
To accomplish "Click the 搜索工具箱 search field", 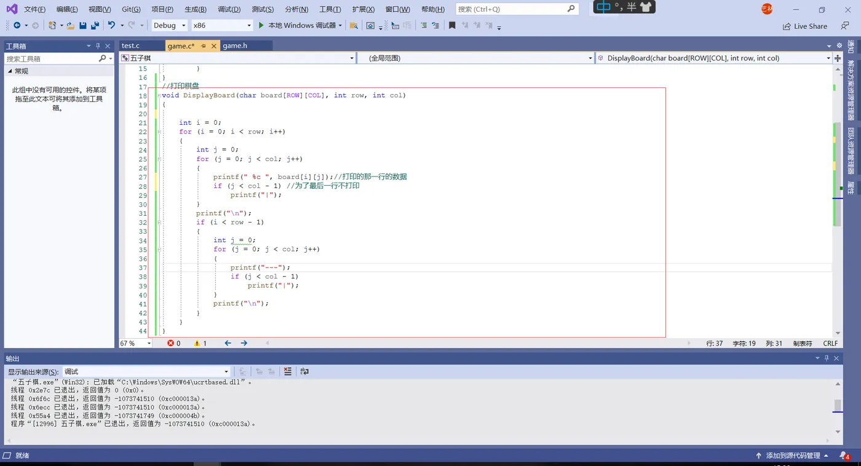I will point(52,58).
